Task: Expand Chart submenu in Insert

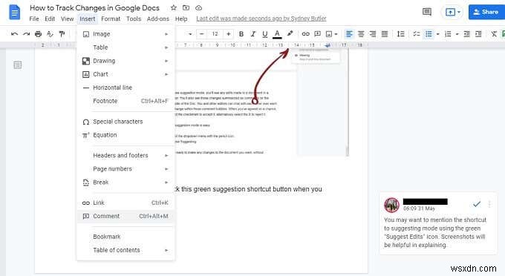Action: 126,74
